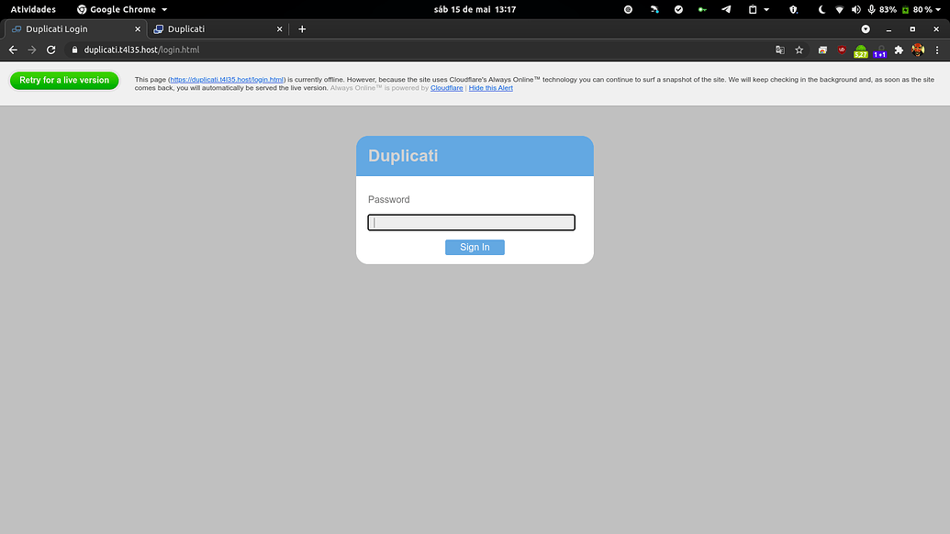Open the Chrome profile avatar
This screenshot has width=950, height=534.
[918, 50]
